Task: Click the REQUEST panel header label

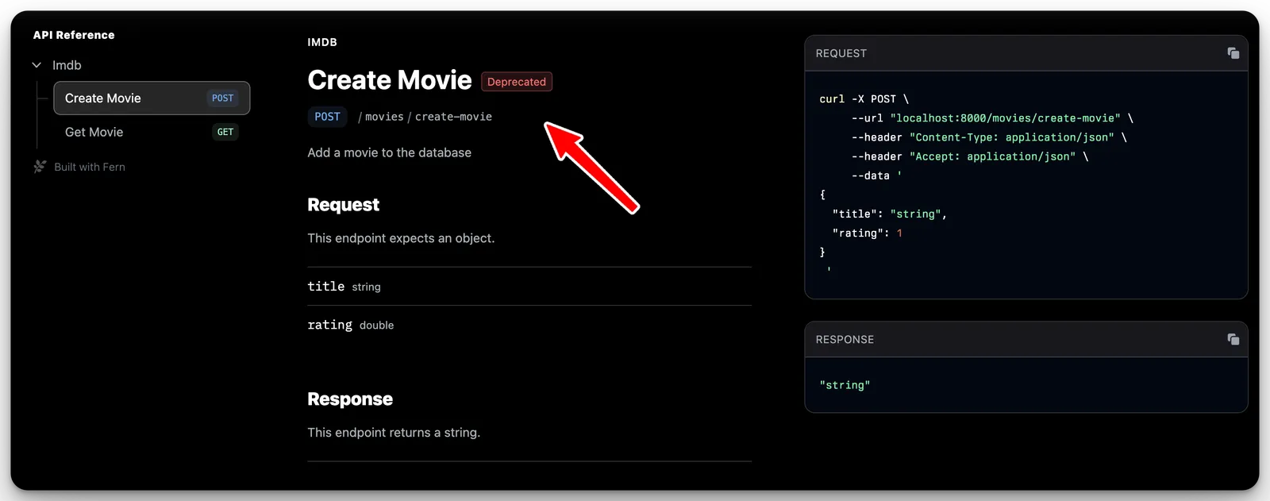Action: pyautogui.click(x=841, y=53)
